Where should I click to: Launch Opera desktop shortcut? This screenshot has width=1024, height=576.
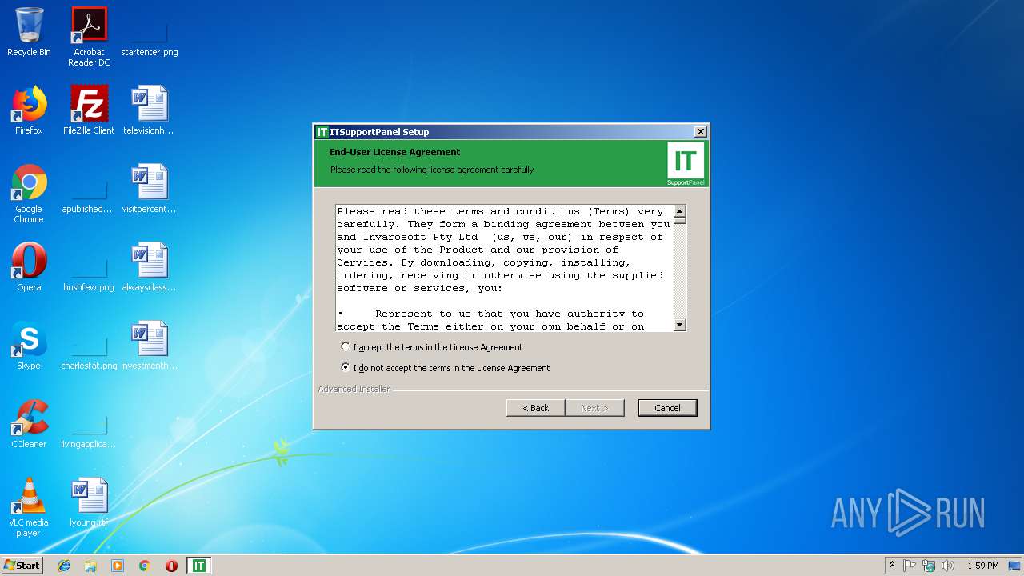(x=29, y=267)
